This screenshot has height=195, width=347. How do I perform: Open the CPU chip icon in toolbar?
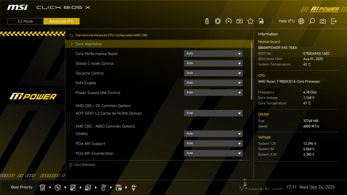[218, 21]
